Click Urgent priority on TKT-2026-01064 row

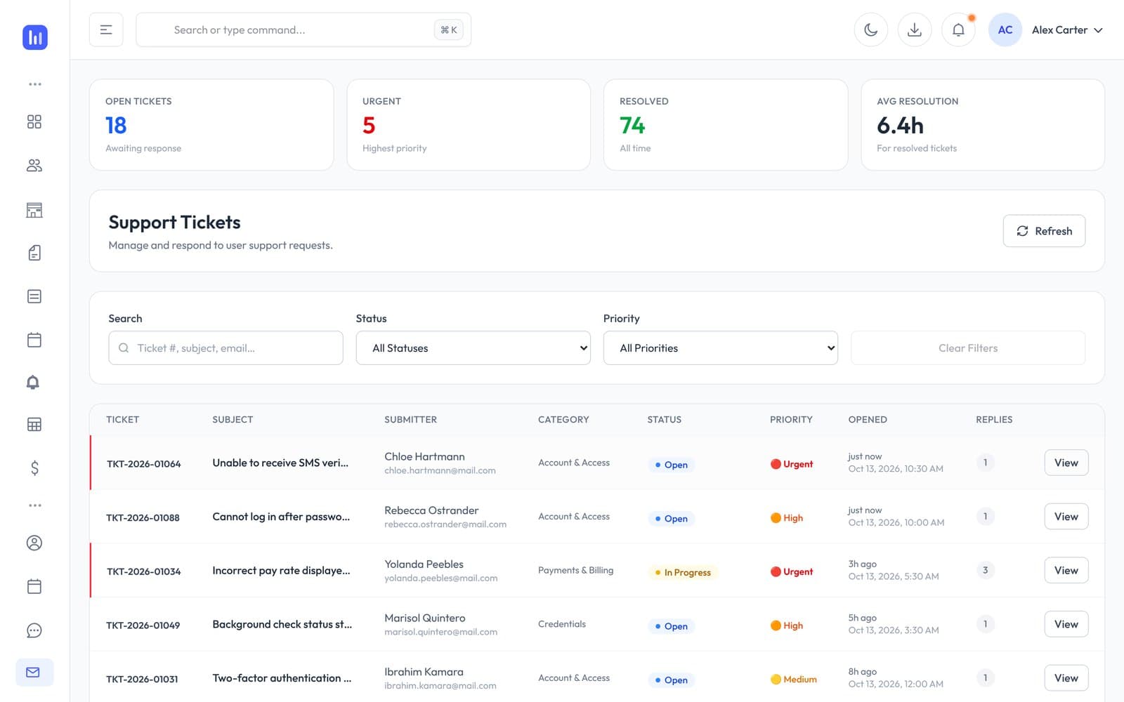click(x=792, y=464)
